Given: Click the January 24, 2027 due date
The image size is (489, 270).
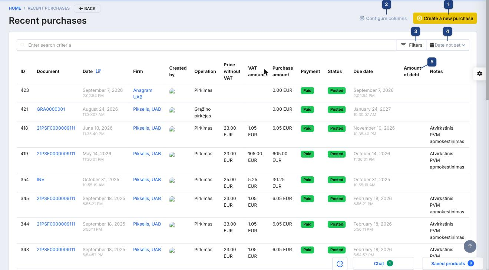Looking at the screenshot, I should (x=372, y=109).
